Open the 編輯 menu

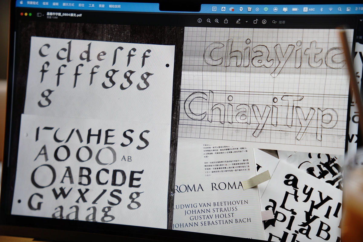coord(55,4)
